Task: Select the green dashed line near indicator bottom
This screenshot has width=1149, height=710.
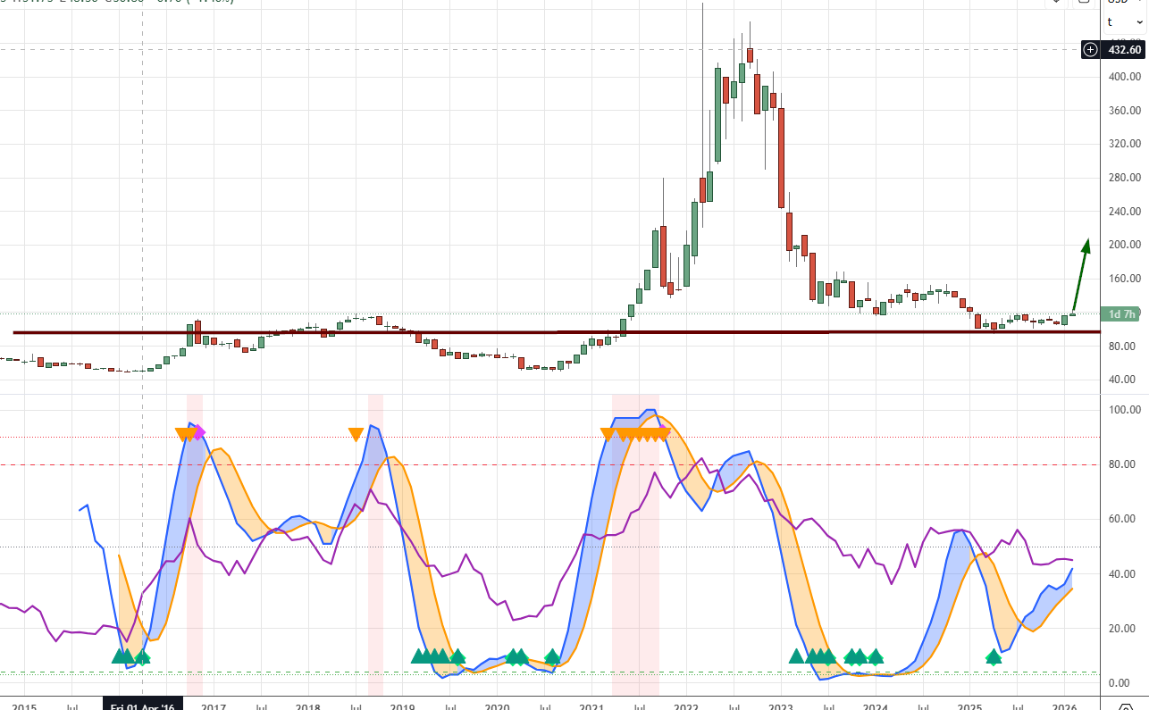Action: pos(625,672)
